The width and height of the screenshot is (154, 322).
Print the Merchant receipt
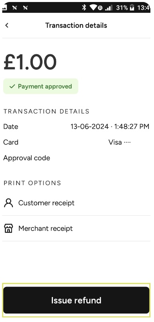[x=76, y=228]
